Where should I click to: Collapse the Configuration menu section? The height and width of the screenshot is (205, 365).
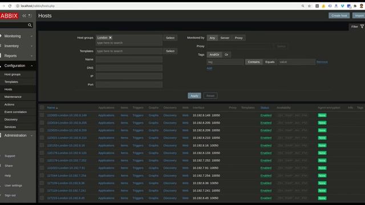18,66
